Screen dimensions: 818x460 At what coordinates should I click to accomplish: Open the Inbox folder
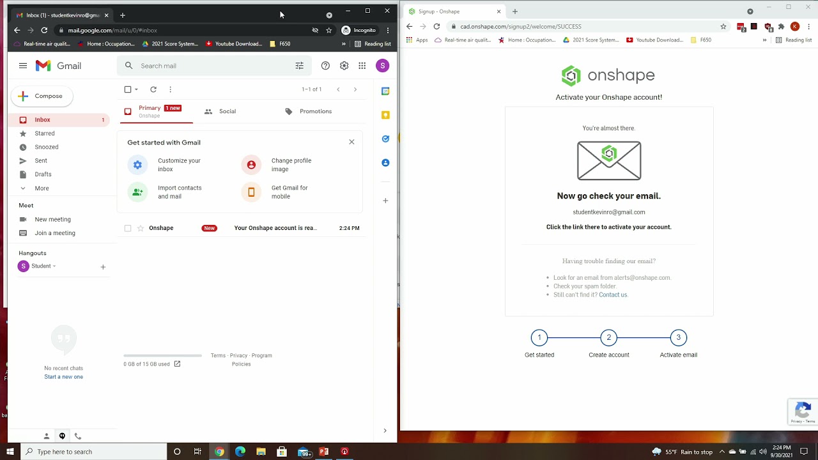[59, 119]
